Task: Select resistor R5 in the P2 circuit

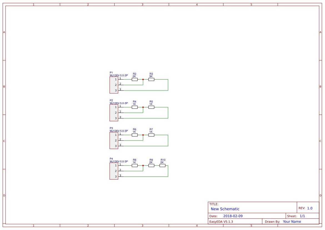Action: tap(151, 107)
